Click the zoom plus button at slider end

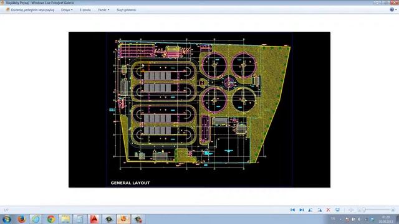pyautogui.click(x=393, y=210)
